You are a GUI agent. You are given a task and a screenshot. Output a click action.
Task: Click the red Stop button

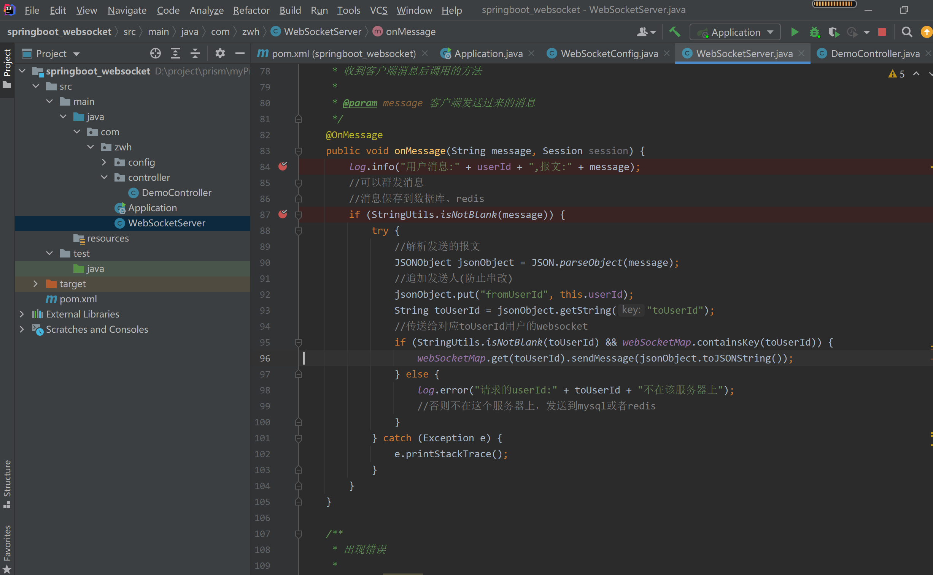tap(882, 32)
